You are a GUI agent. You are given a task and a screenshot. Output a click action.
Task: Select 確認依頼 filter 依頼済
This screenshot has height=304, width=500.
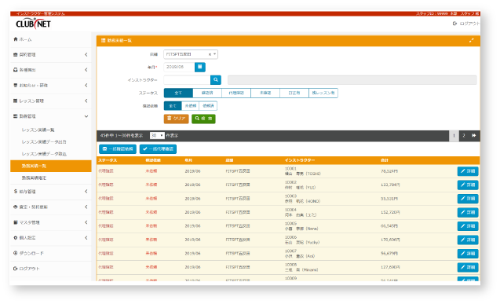208,106
